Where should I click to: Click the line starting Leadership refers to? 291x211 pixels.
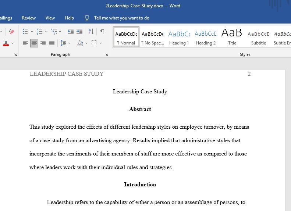[x=146, y=202]
